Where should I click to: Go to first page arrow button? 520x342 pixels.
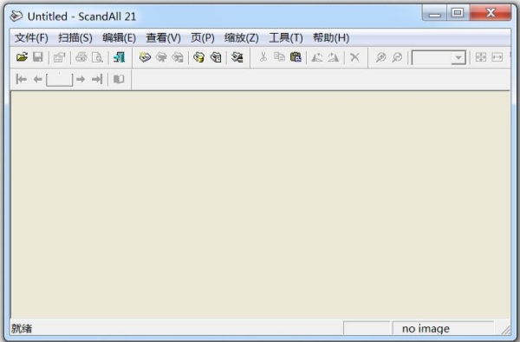tap(21, 79)
